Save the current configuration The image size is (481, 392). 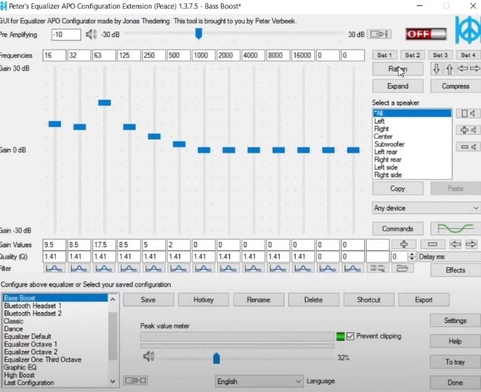[148, 300]
